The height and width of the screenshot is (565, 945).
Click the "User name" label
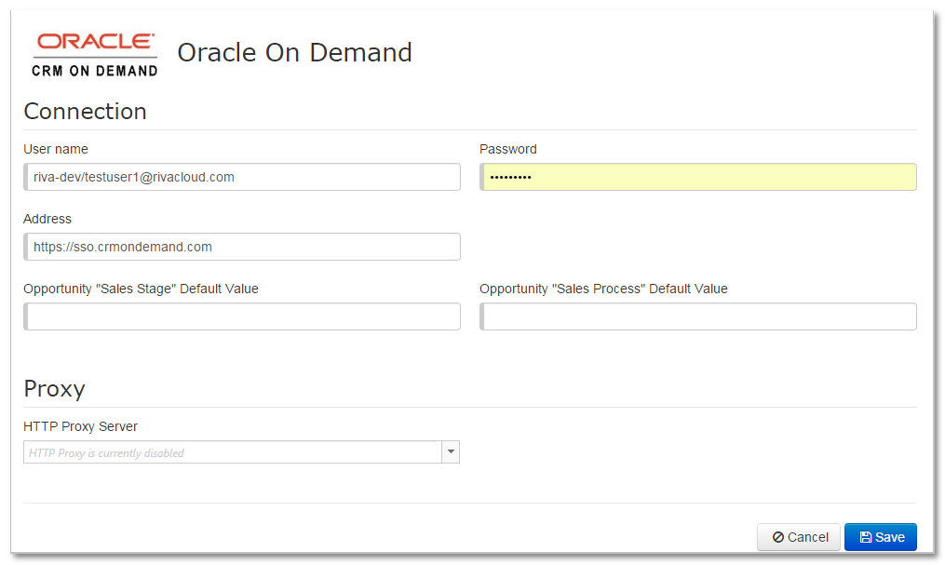point(56,149)
